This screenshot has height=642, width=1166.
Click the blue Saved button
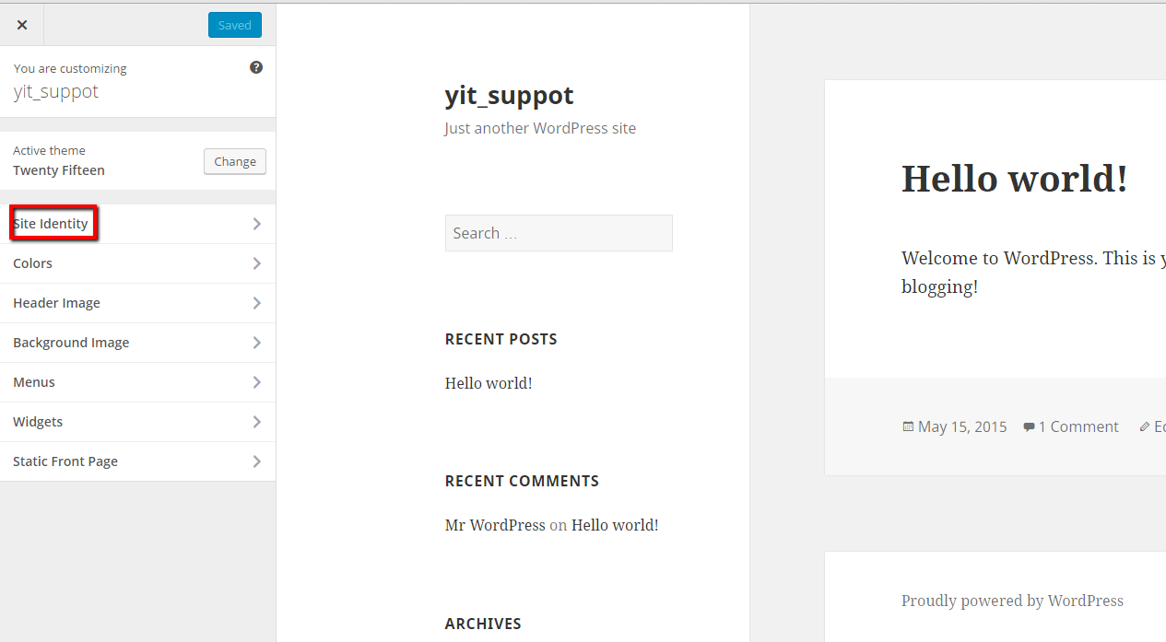(x=235, y=25)
